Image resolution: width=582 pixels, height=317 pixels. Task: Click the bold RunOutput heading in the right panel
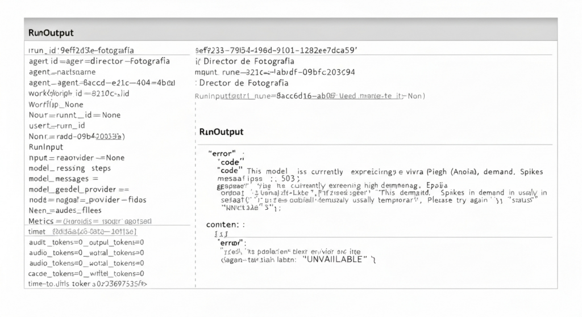coord(221,132)
